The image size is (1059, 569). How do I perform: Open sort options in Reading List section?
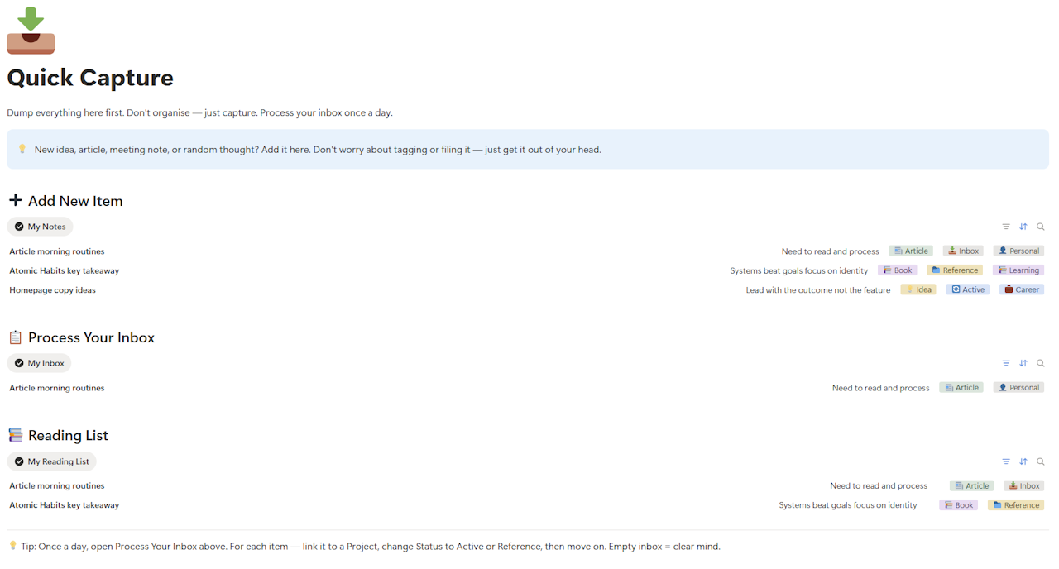tap(1023, 461)
